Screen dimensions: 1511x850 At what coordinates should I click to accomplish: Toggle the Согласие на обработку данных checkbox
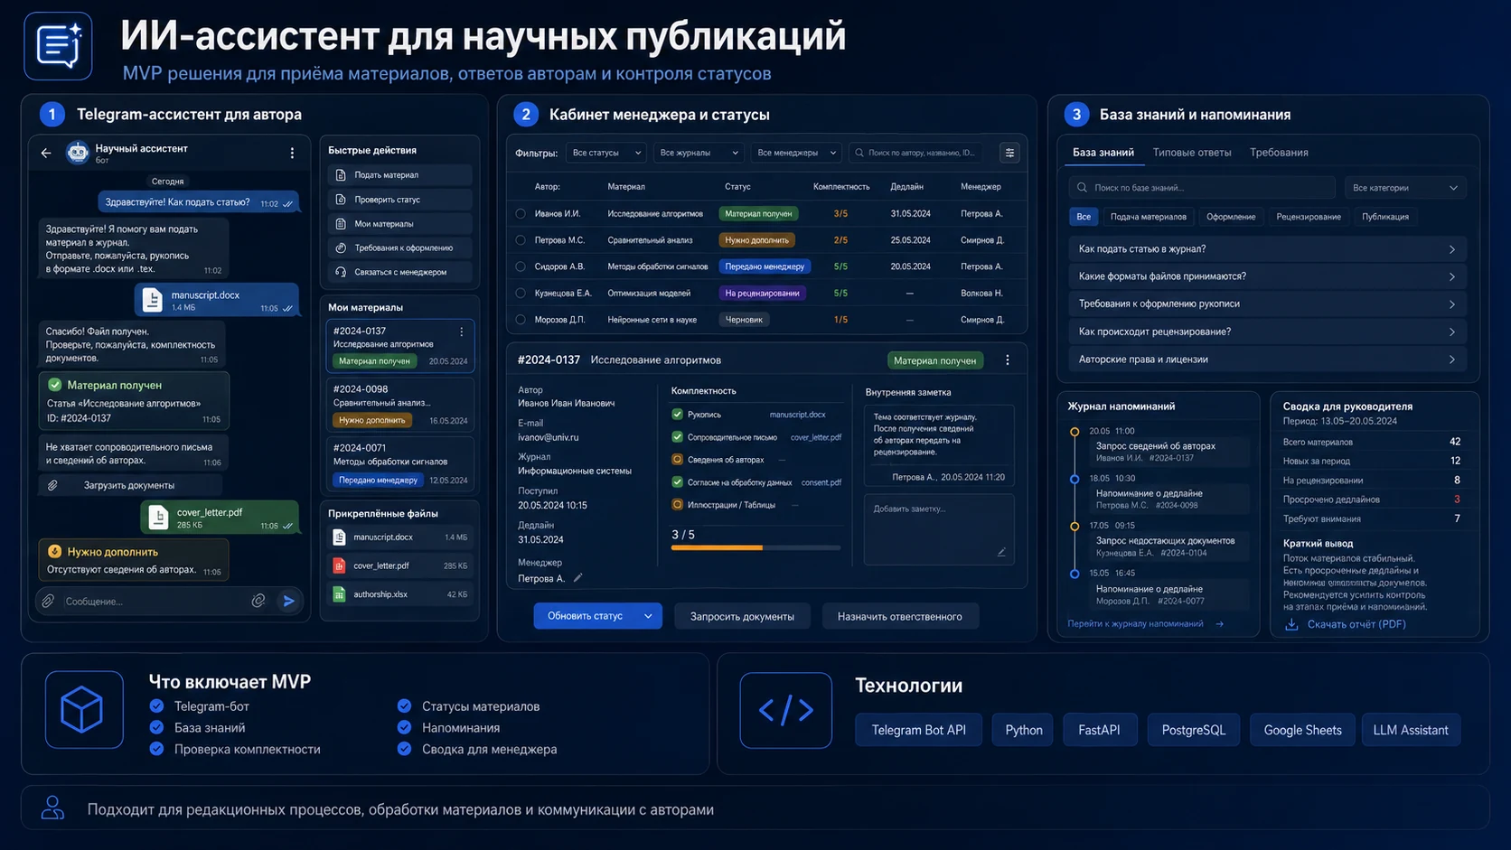(x=677, y=482)
